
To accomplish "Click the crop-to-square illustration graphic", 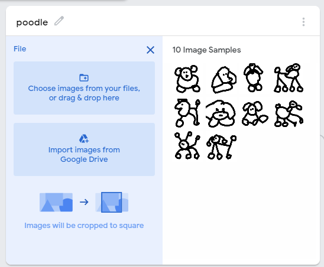I will point(84,202).
